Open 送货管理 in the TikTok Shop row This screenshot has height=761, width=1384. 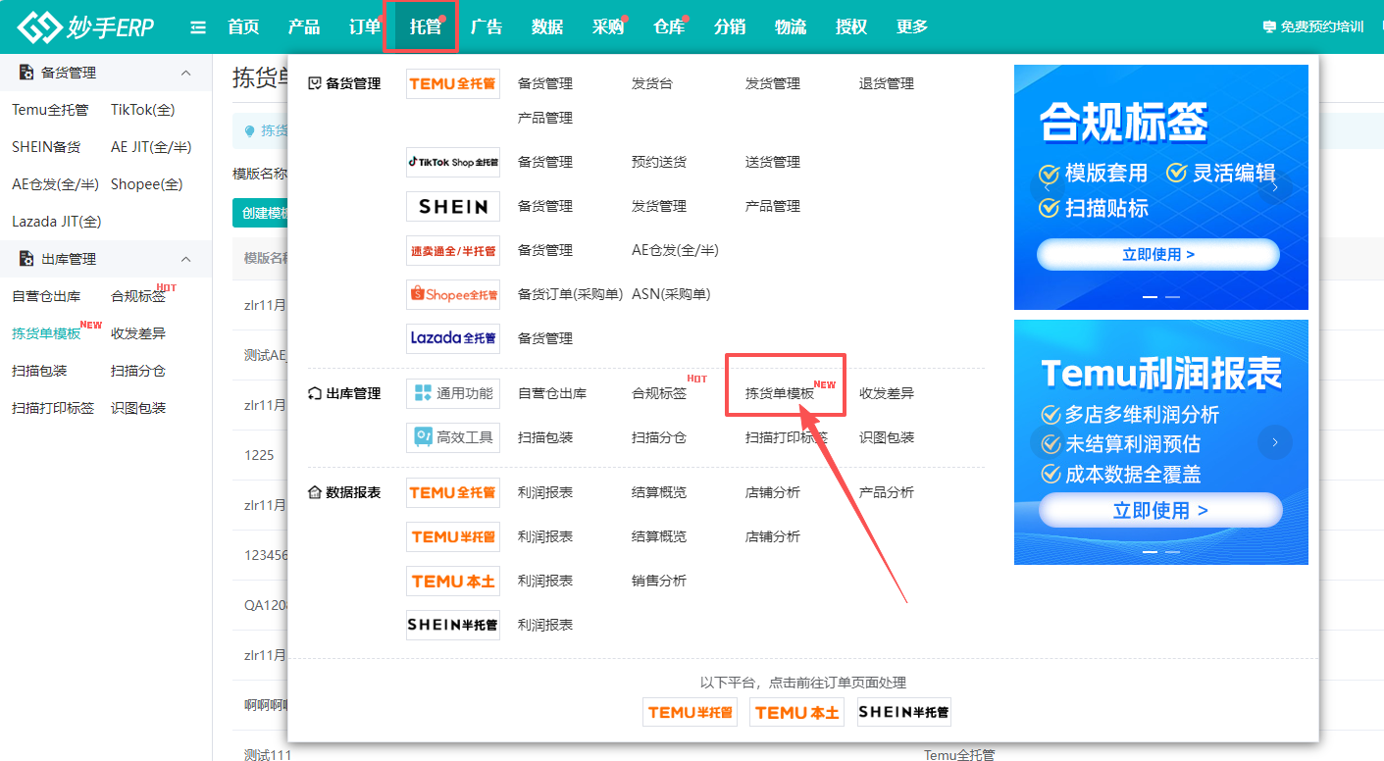[773, 162]
